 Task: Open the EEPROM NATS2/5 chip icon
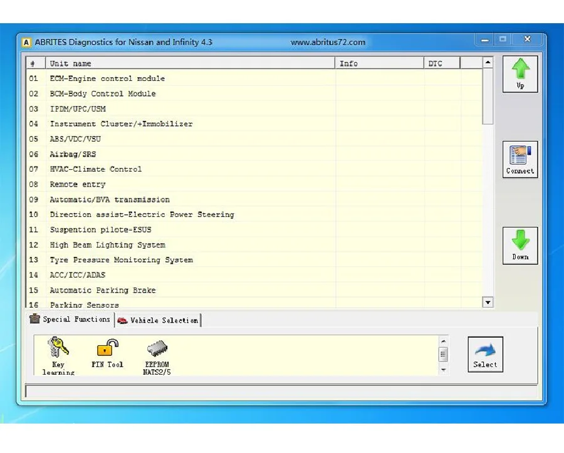(157, 357)
